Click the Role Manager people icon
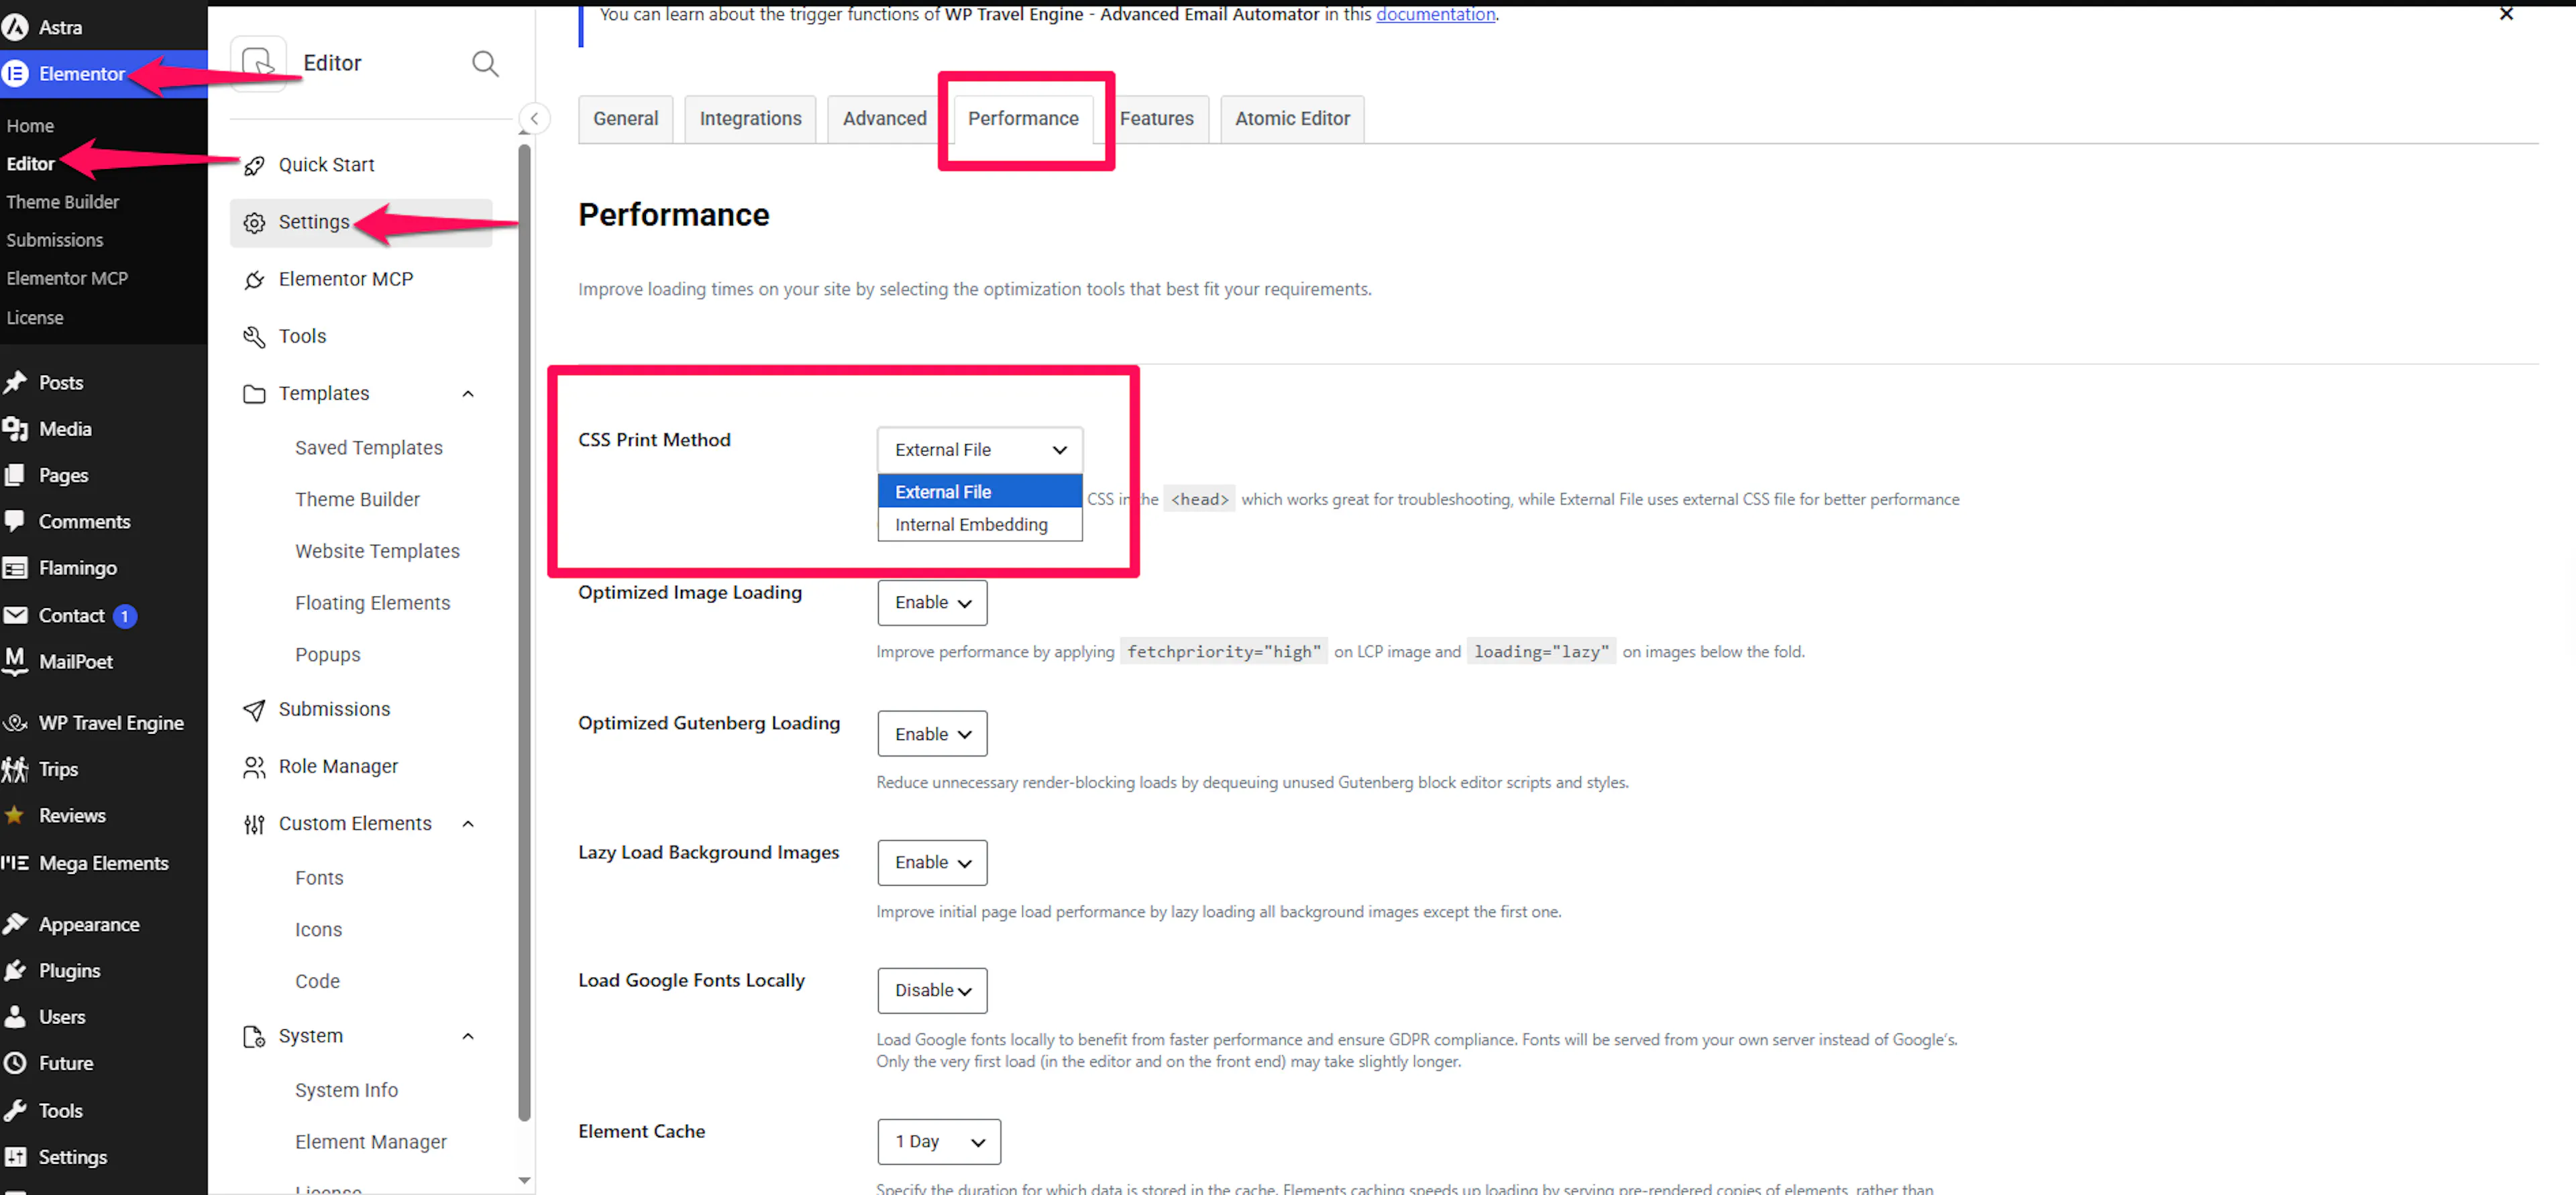 pos(254,767)
